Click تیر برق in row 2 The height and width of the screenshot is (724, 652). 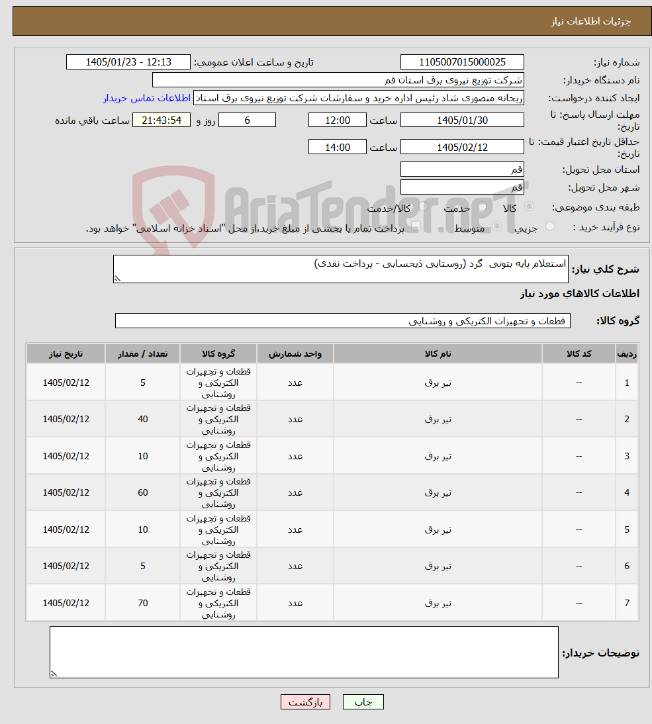(x=438, y=420)
